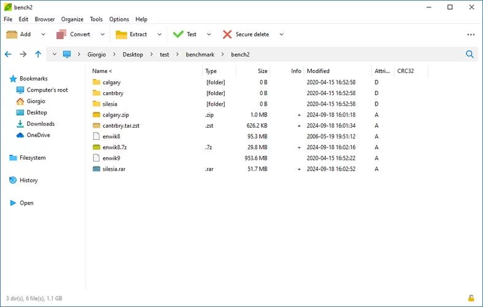
Task: Expand the Extract dropdown arrow
Action: (x=159, y=34)
